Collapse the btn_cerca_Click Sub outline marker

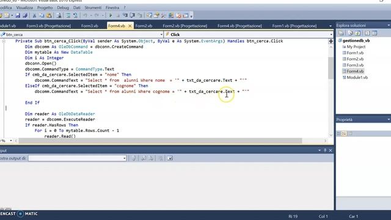(x=4, y=41)
